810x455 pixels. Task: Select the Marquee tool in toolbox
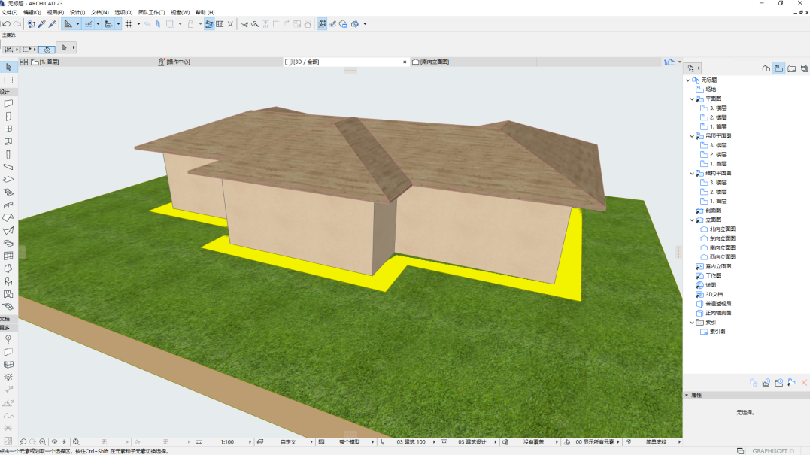(8, 80)
